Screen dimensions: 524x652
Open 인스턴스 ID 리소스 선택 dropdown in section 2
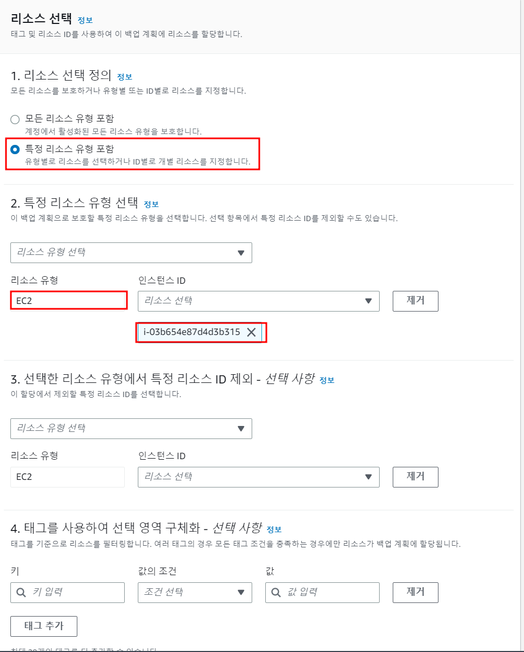click(259, 301)
